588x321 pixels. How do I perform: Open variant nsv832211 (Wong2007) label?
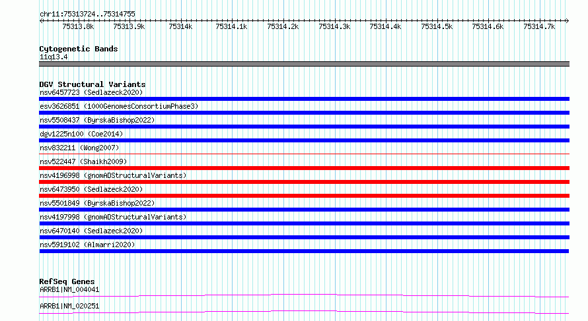79,148
